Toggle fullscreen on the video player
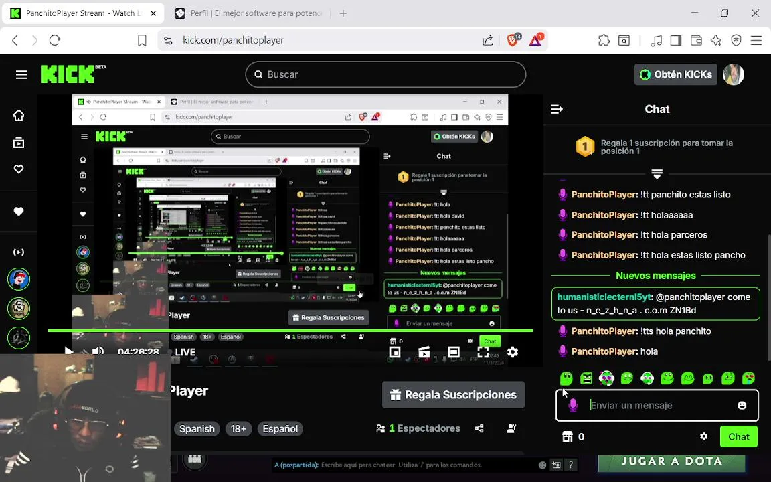This screenshot has height=482, width=771. [483, 352]
